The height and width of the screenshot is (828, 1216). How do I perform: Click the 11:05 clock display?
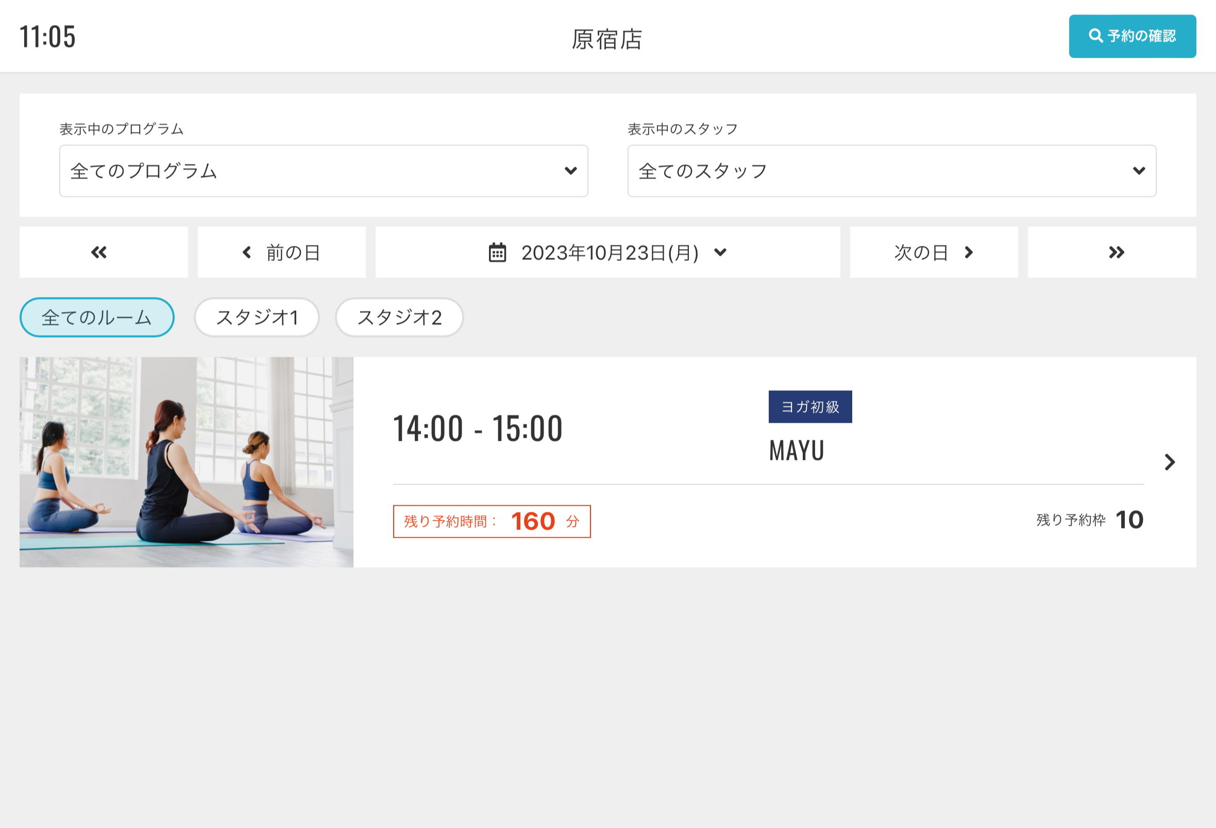[47, 37]
